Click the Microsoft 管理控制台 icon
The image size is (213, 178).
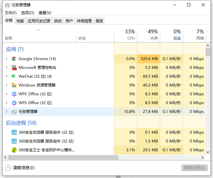(x=14, y=68)
